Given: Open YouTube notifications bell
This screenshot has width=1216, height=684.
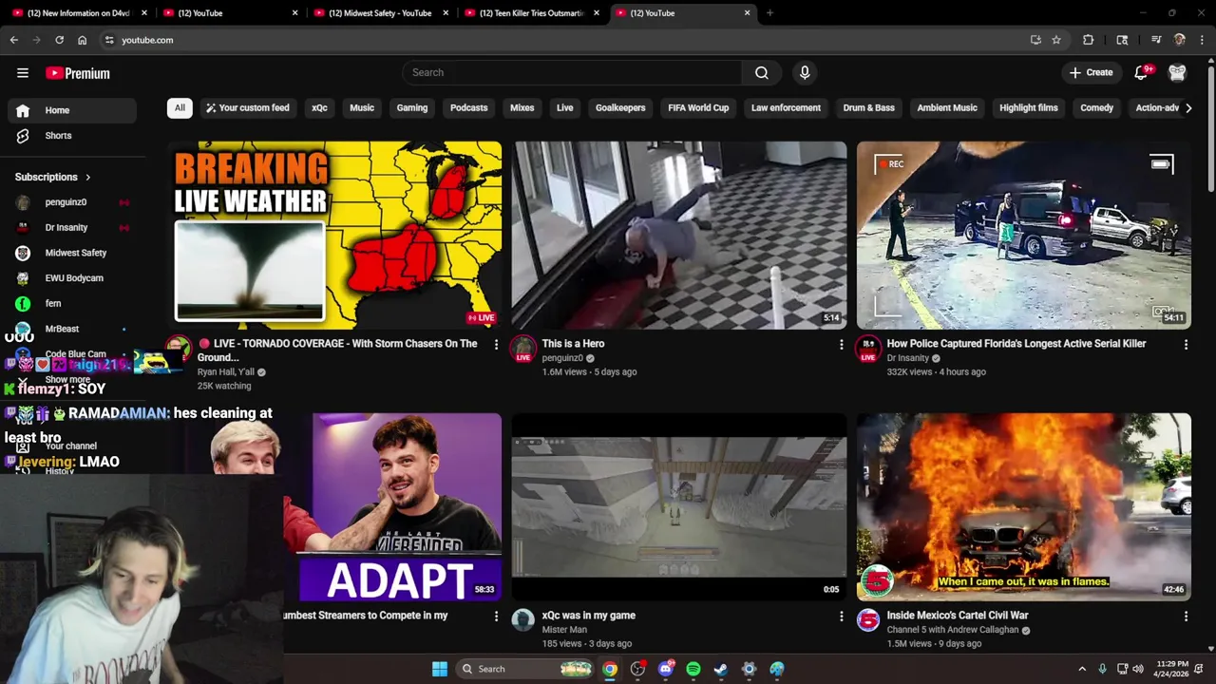Looking at the screenshot, I should coord(1142,72).
